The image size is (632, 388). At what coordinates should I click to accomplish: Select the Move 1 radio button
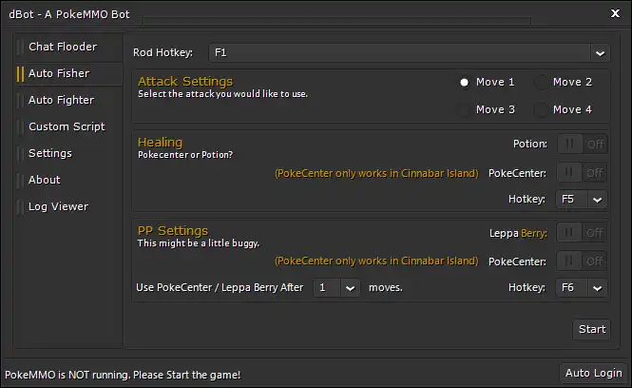point(465,83)
